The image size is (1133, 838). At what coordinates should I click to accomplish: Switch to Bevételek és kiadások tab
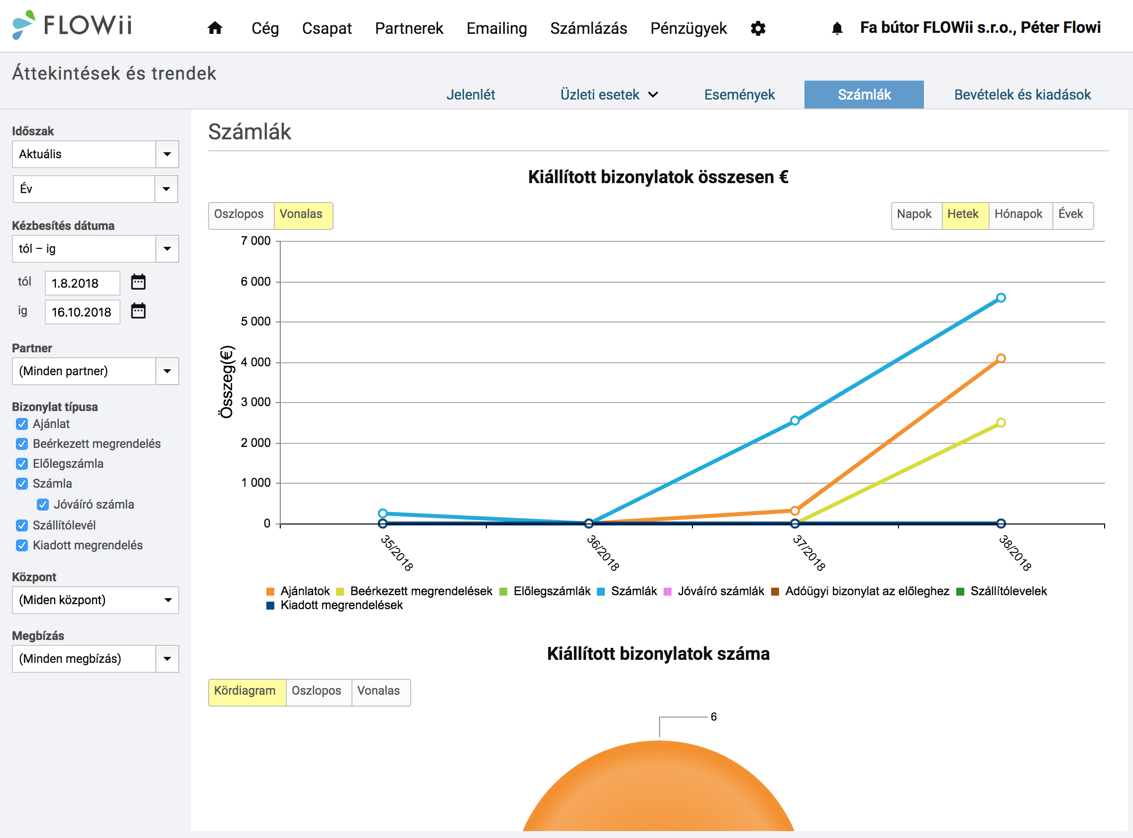pyautogui.click(x=1022, y=95)
